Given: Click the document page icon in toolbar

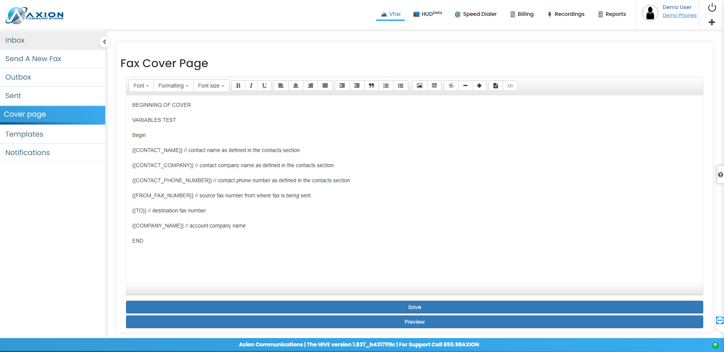Looking at the screenshot, I should [x=496, y=86].
